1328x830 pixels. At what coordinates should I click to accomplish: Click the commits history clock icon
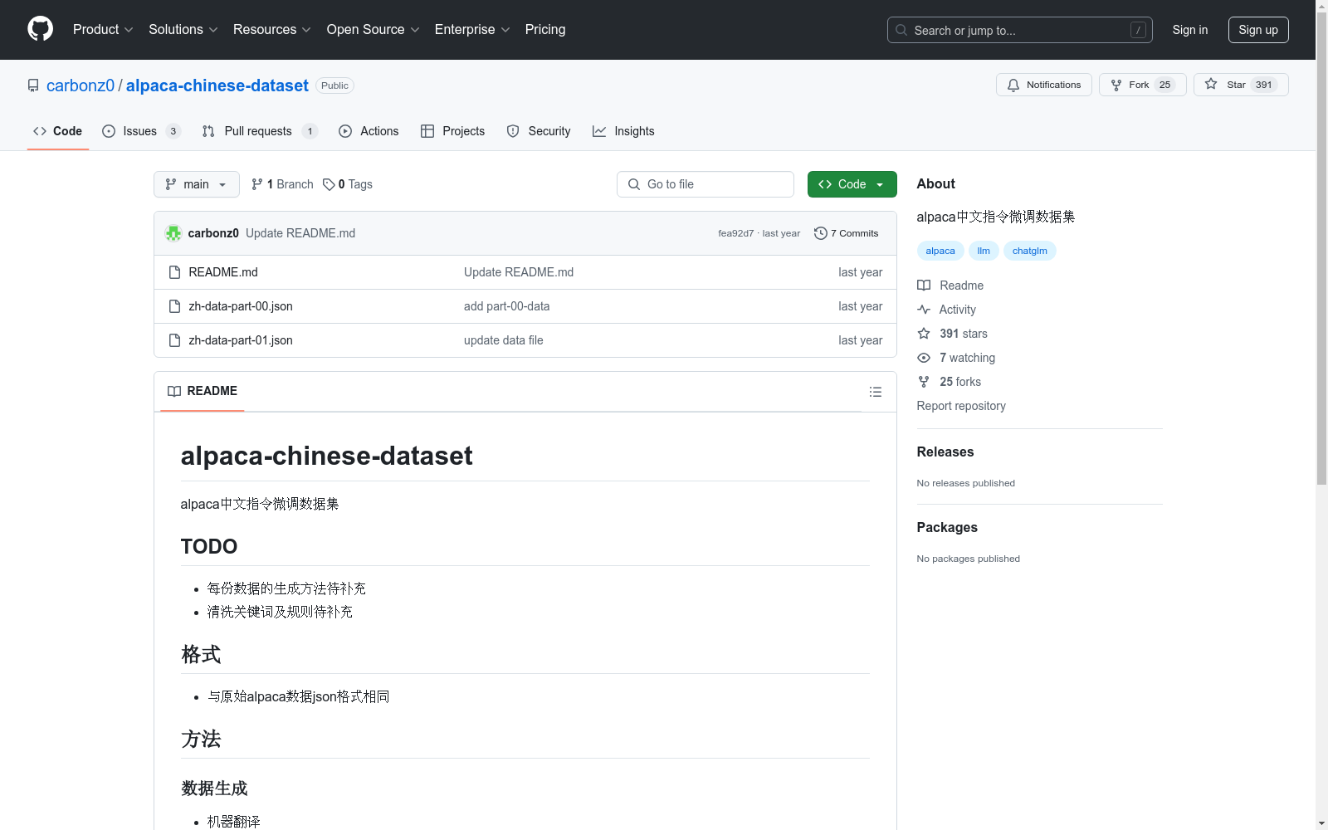(821, 233)
